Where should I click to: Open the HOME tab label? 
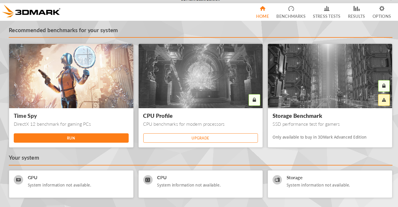(x=263, y=16)
